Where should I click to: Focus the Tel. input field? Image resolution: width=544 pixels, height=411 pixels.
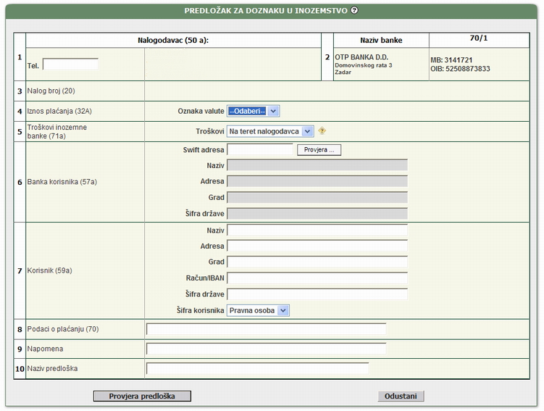[x=70, y=65]
